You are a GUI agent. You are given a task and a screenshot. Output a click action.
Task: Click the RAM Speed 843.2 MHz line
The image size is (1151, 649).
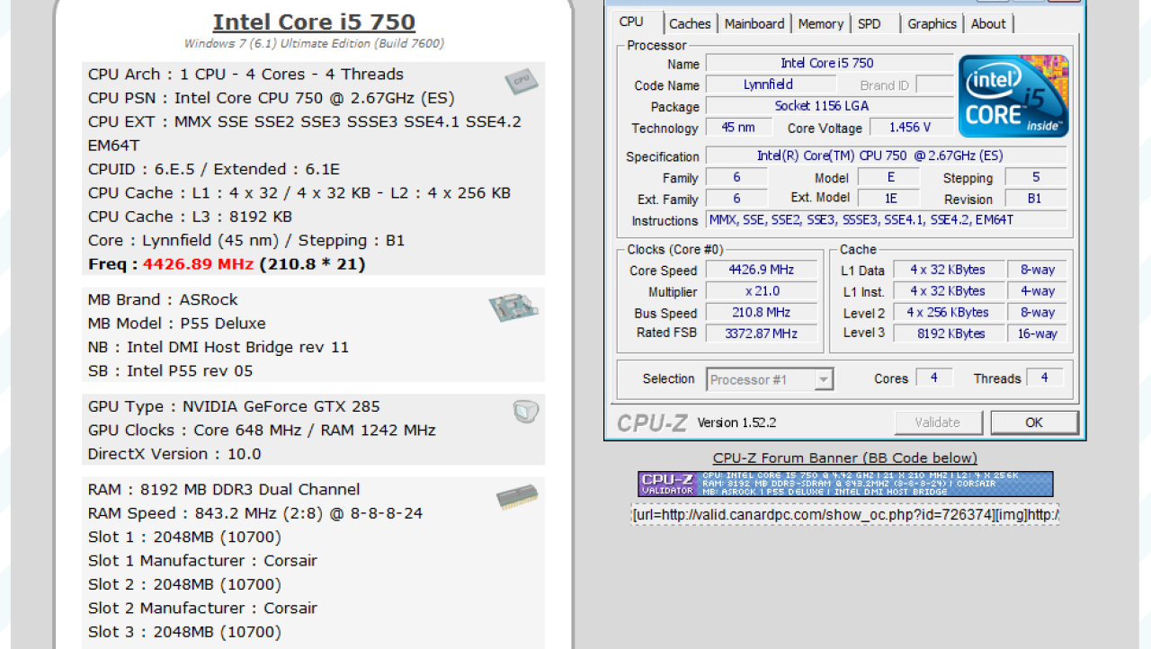point(255,513)
